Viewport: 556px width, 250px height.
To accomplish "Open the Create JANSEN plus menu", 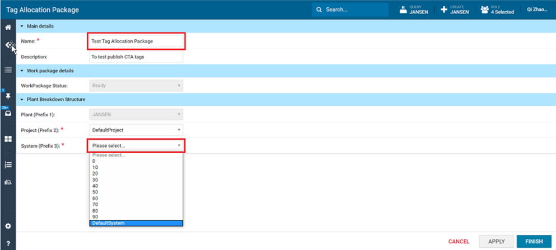I will 455,10.
